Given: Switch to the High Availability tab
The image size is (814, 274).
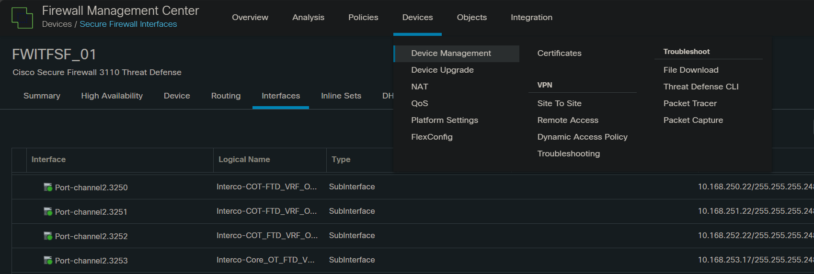Looking at the screenshot, I should 112,96.
